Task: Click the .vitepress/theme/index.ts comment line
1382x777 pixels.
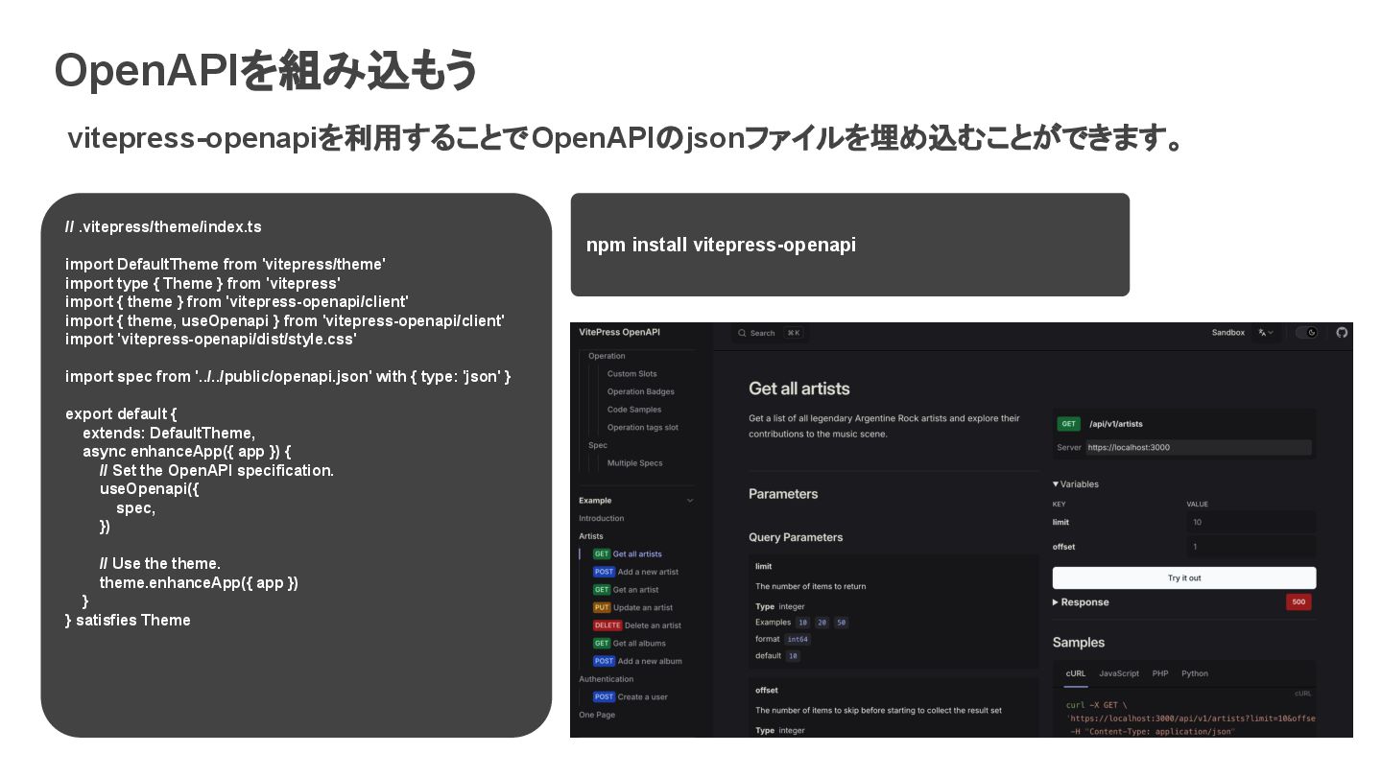Action: (163, 227)
